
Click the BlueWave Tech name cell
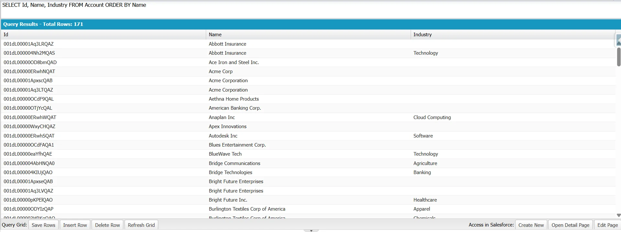coord(308,154)
